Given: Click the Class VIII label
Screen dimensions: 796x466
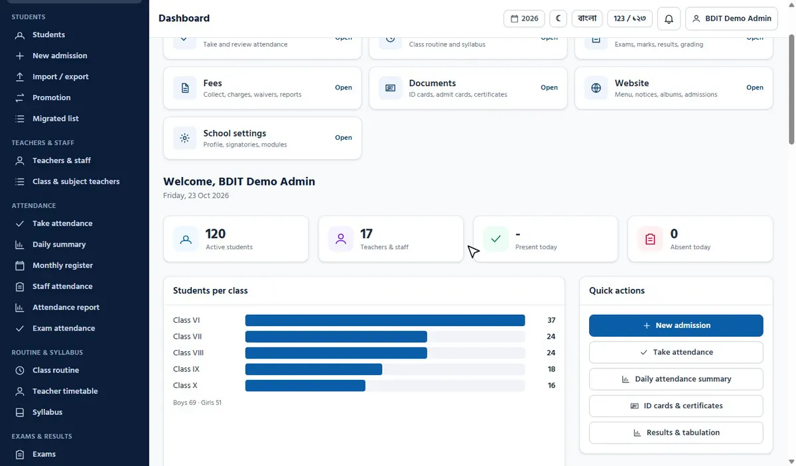Looking at the screenshot, I should [188, 353].
